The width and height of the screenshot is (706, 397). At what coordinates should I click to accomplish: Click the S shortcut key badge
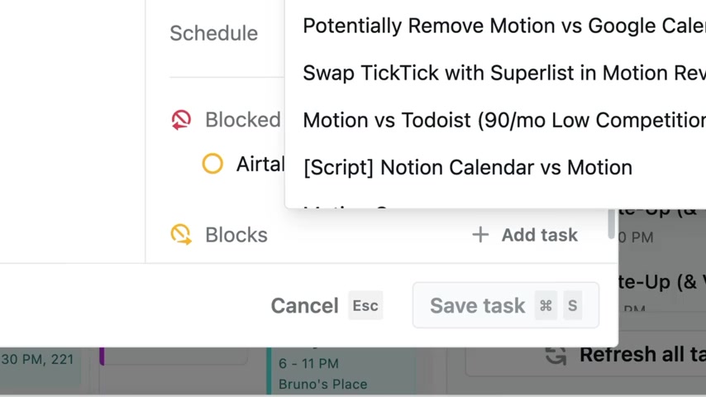click(x=572, y=305)
